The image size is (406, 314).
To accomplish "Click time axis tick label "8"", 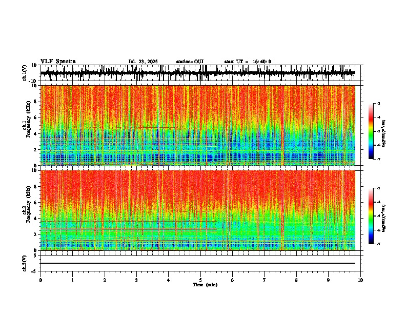I will coord(296,280).
